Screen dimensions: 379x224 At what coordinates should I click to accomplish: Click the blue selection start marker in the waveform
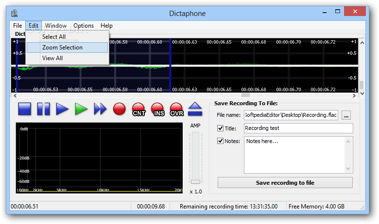17,65
